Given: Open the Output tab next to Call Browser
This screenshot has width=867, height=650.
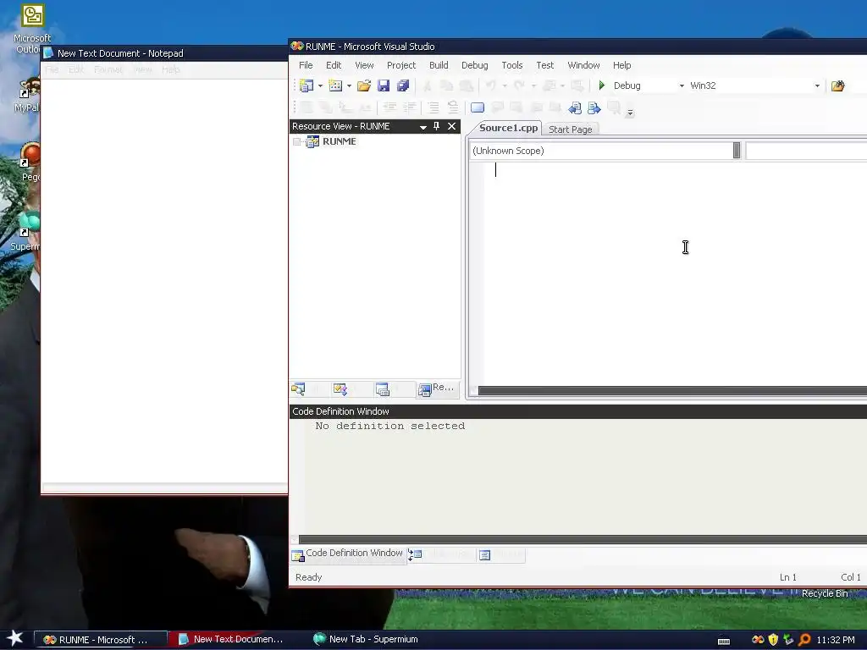Looking at the screenshot, I should [501, 554].
